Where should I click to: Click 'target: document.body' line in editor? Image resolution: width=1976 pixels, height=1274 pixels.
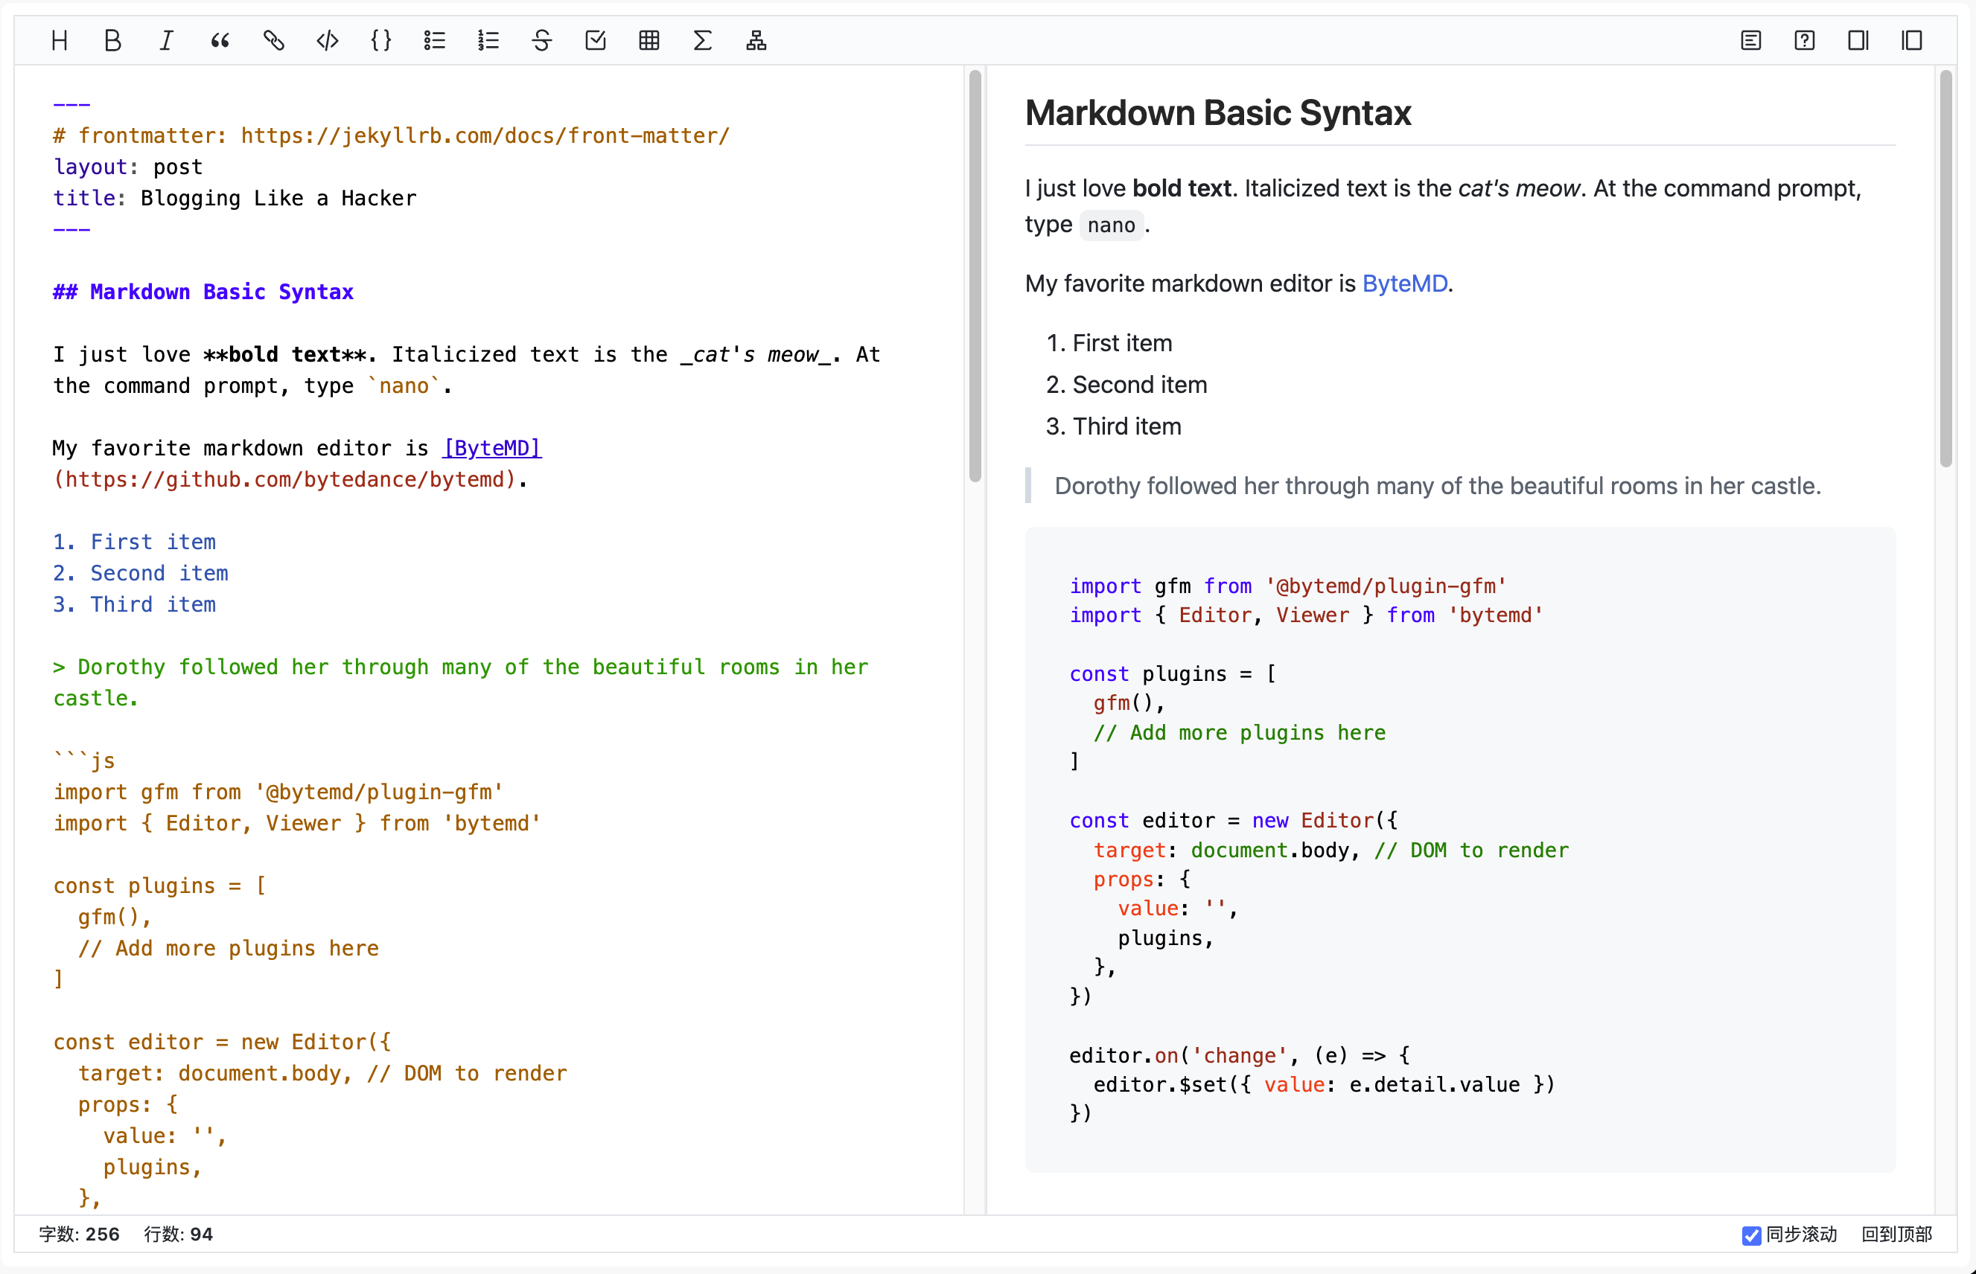(322, 1074)
